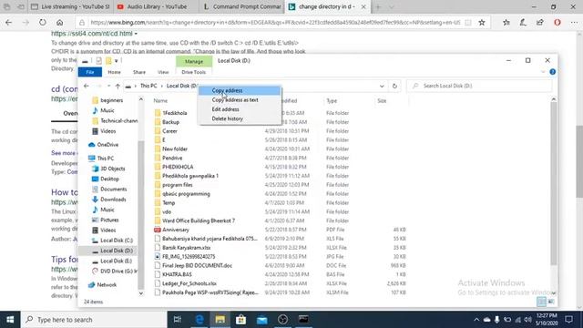This screenshot has width=583, height=328.
Task: Select Final Jeep BID DOCUMENT.doc file
Action: (x=197, y=265)
